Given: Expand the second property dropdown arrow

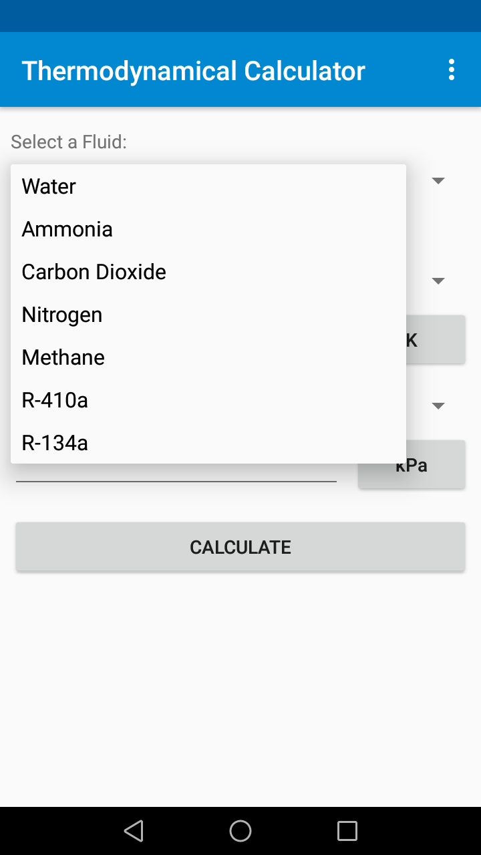Looking at the screenshot, I should coord(438,405).
